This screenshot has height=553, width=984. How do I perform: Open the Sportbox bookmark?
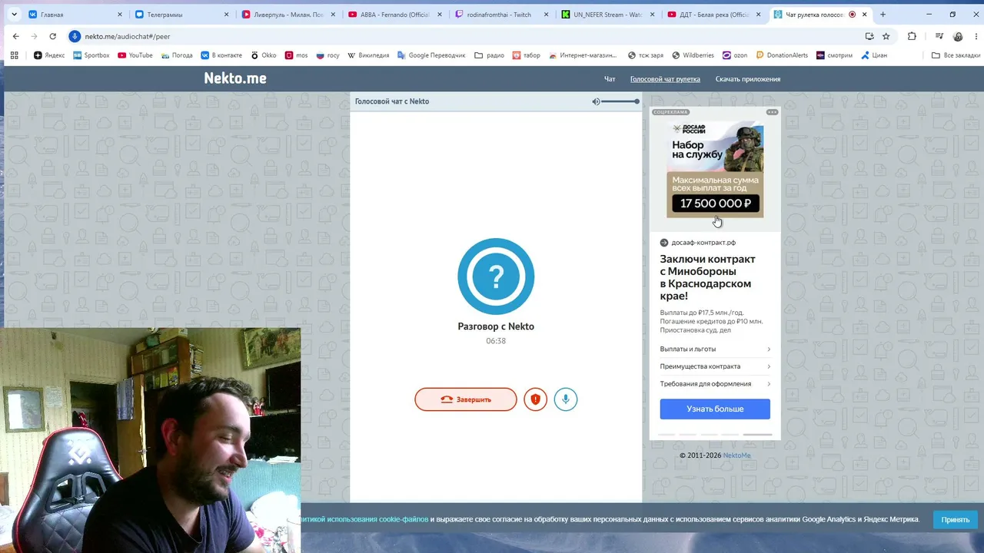[91, 55]
